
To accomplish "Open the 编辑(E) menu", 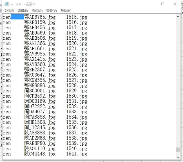I will [23, 11].
